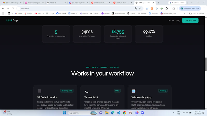207x116 pixels.
Task: Open the Amazon Seller bookmark
Action: tap(118, 13)
